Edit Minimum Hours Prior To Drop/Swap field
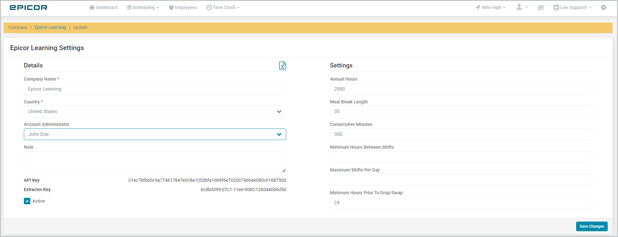Image resolution: width=618 pixels, height=237 pixels. 461,203
